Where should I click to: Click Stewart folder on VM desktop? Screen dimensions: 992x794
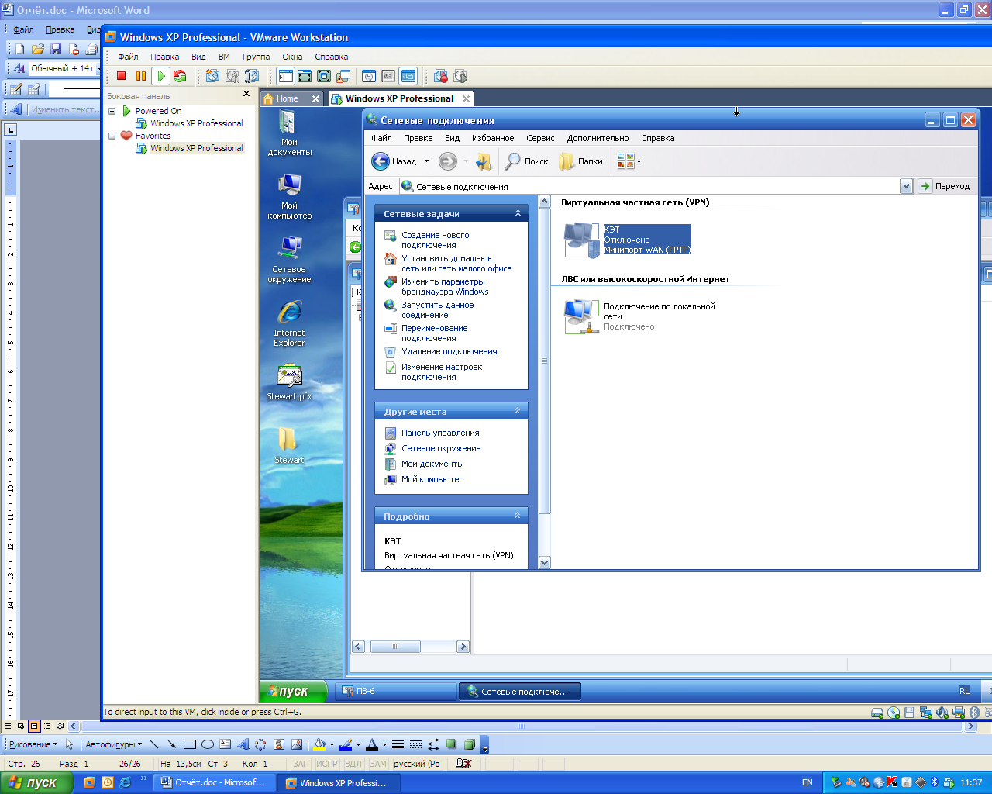(x=289, y=446)
